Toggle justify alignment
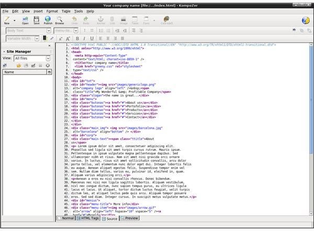Image resolution: width=314 pixels, height=231 pixels. coord(122,38)
